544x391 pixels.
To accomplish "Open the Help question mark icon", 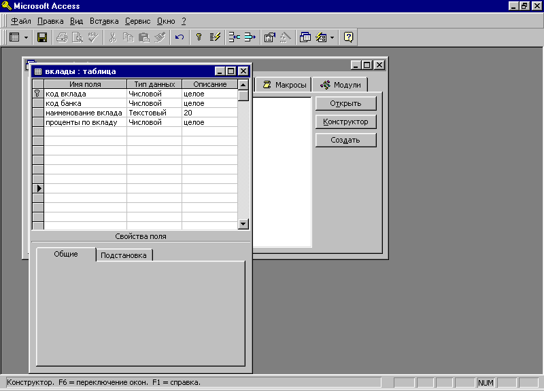I will (x=348, y=37).
